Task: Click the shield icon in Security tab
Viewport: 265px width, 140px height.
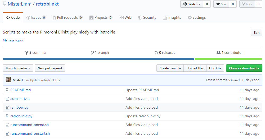Action: click(140, 18)
